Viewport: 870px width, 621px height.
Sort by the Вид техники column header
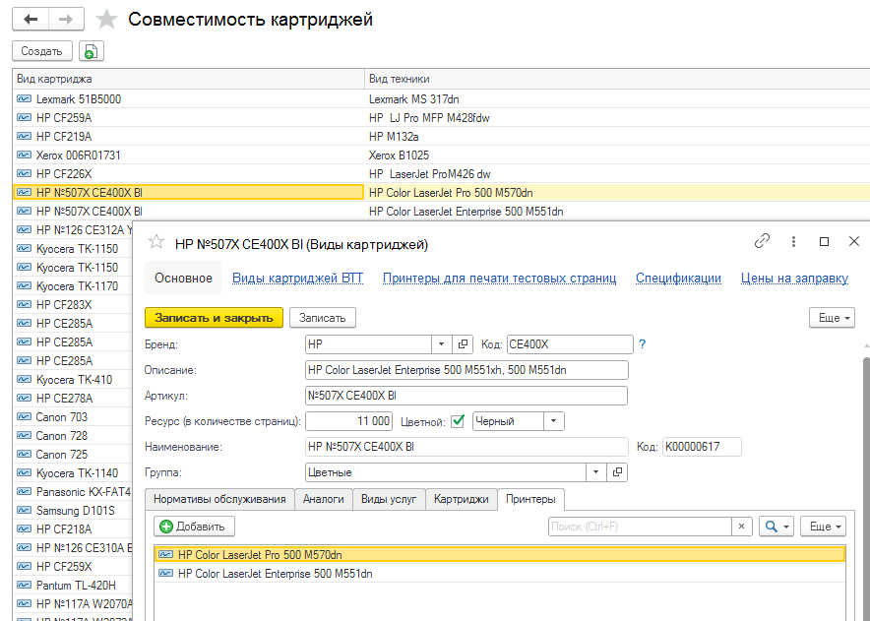point(617,79)
